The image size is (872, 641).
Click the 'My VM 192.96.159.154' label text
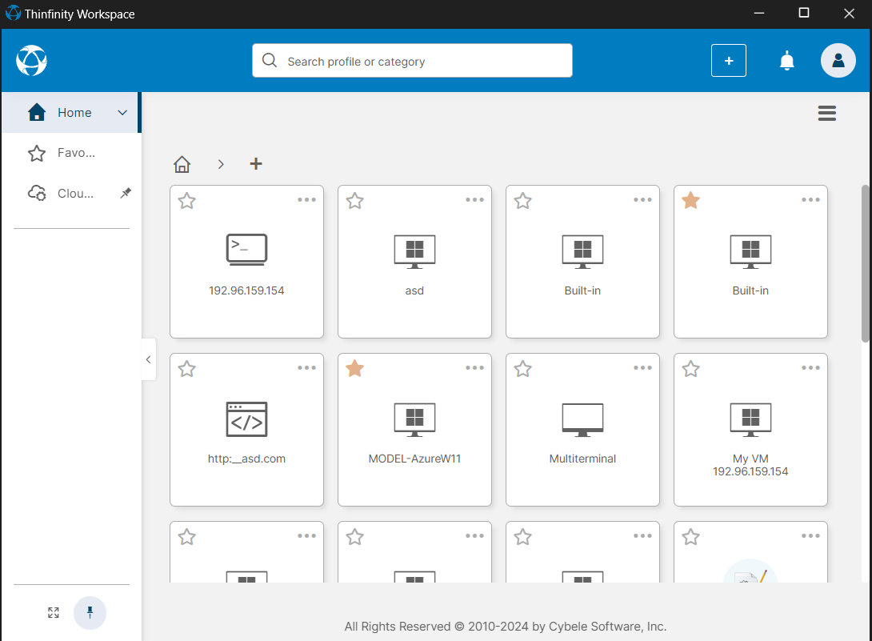(x=750, y=465)
